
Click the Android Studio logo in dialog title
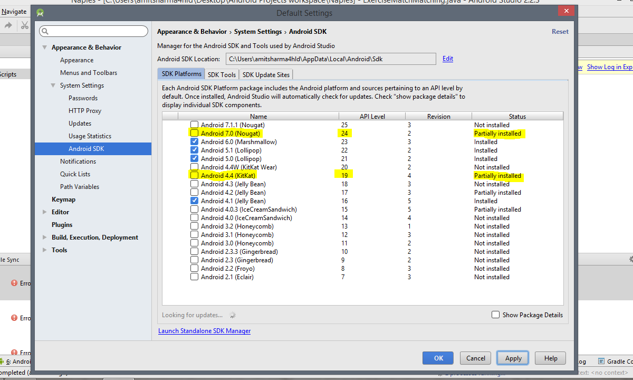click(x=41, y=13)
